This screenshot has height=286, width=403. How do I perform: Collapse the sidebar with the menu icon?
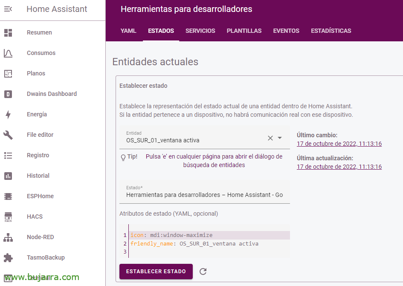pyautogui.click(x=8, y=9)
